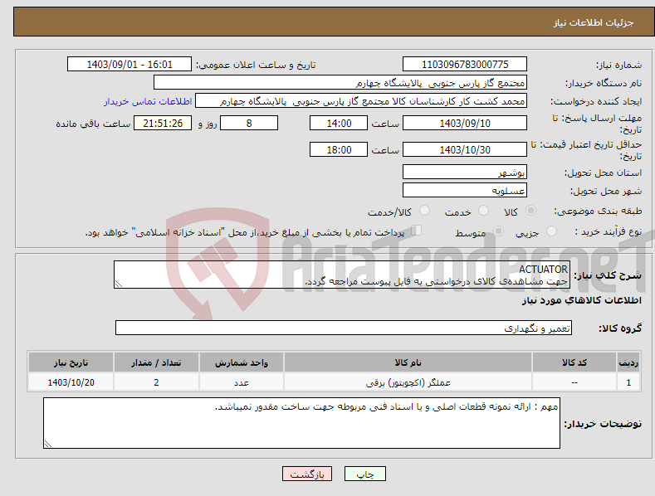The height and width of the screenshot is (496, 655).
Task: Click the کد کالا column header
Action: pyautogui.click(x=574, y=362)
